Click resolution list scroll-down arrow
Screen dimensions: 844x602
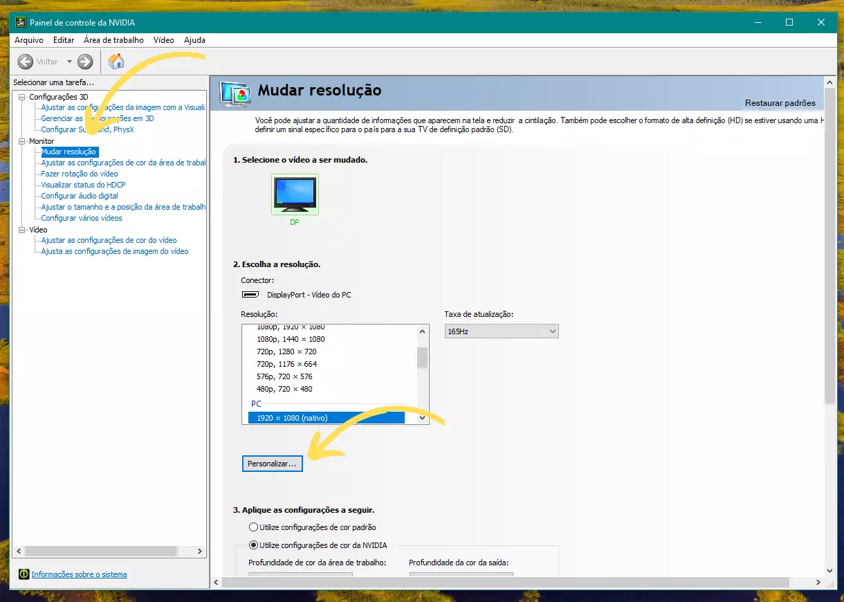tap(423, 417)
